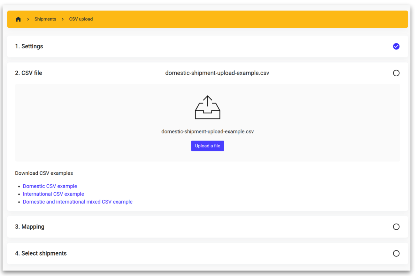Click the upload tray icon
The image size is (415, 276).
tap(207, 107)
